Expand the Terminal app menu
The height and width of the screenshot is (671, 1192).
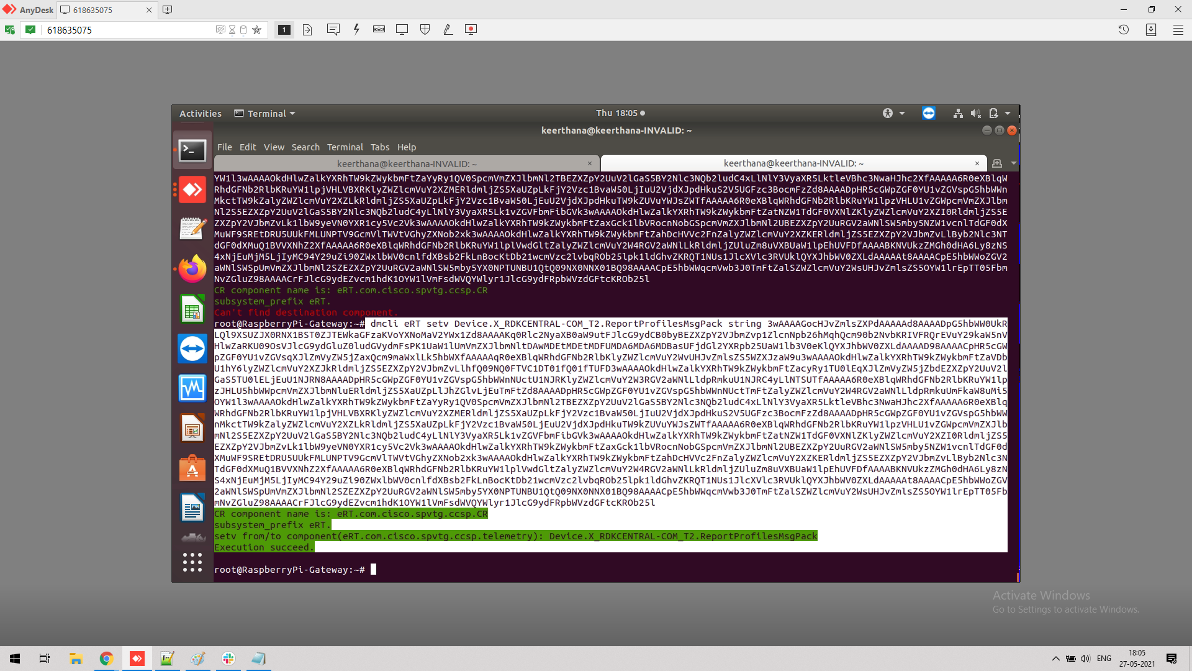tap(265, 114)
